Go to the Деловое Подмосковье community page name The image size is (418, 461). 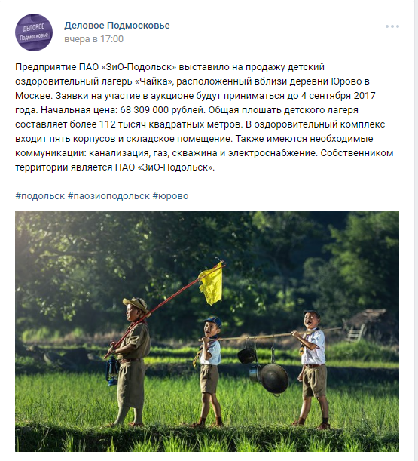tap(117, 26)
